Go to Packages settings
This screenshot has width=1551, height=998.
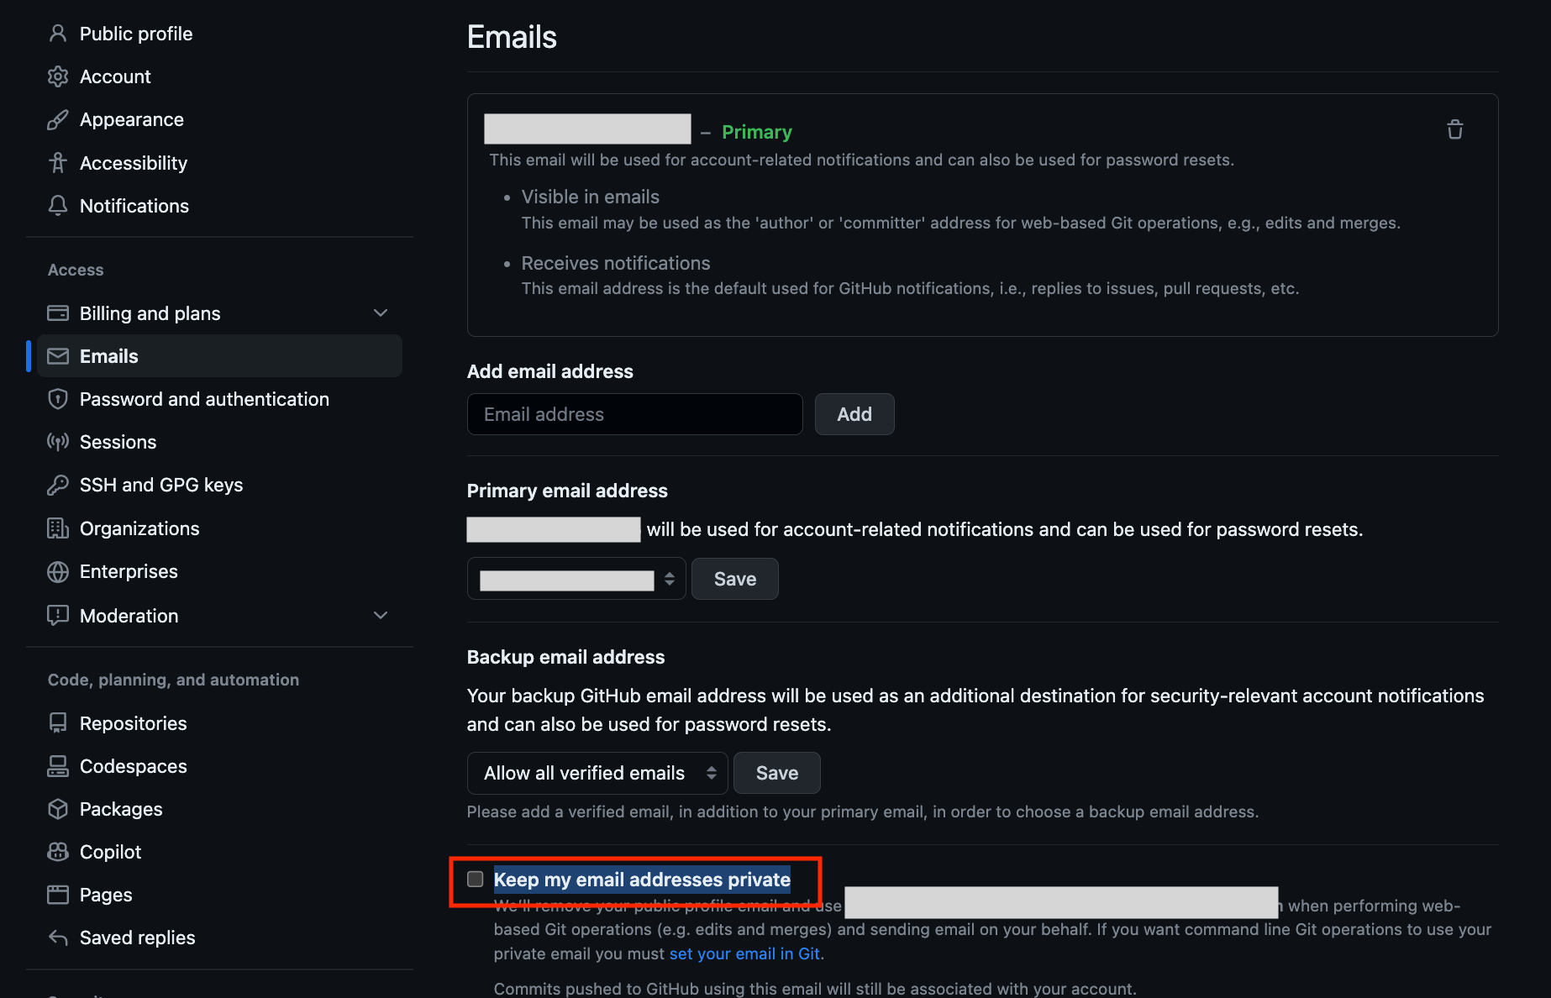(121, 809)
